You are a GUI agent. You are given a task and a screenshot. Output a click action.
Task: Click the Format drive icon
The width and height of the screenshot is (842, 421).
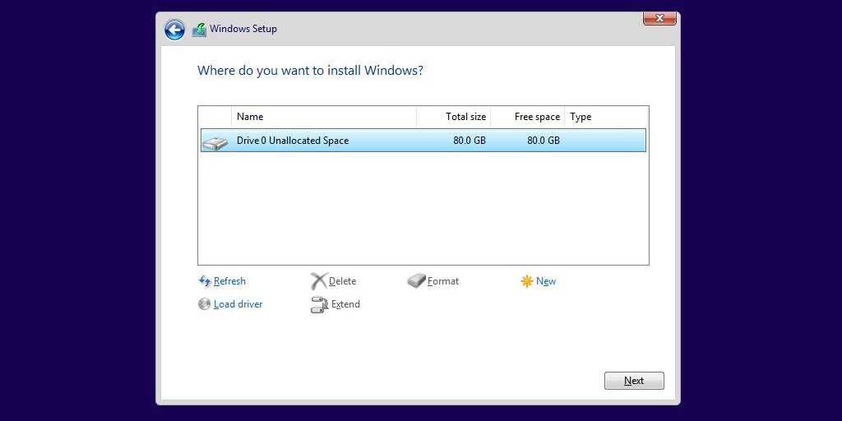[x=417, y=281]
